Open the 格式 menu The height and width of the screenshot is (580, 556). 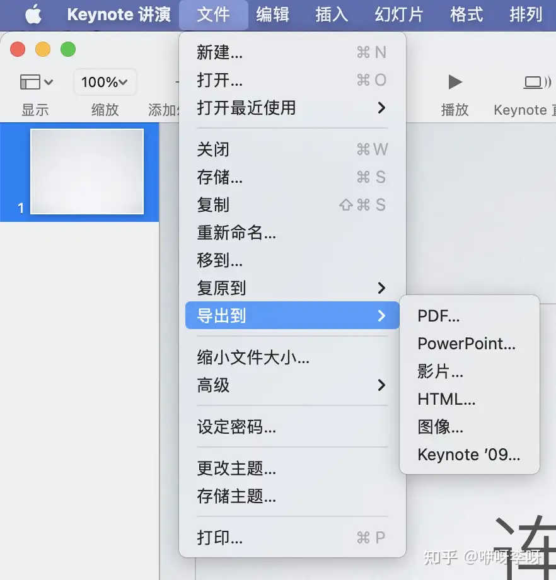click(466, 14)
